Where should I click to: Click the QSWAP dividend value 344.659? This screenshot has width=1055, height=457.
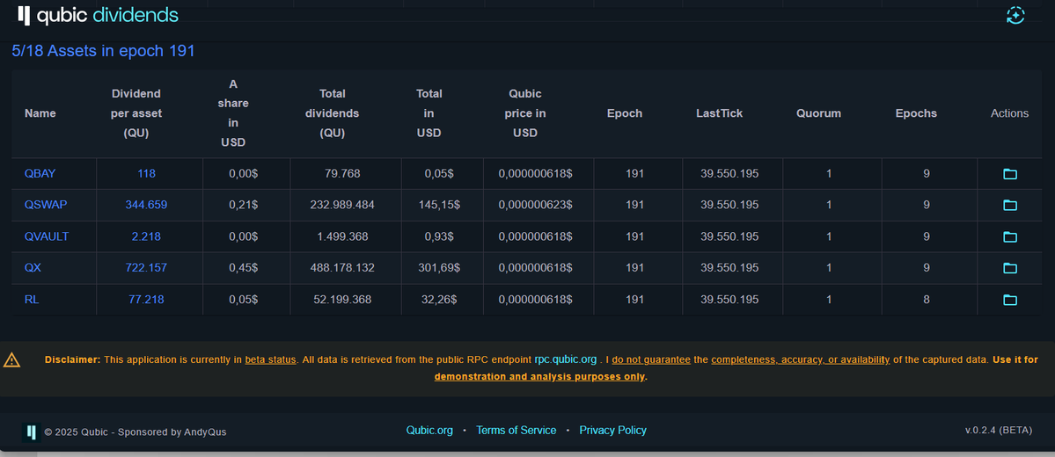point(146,204)
